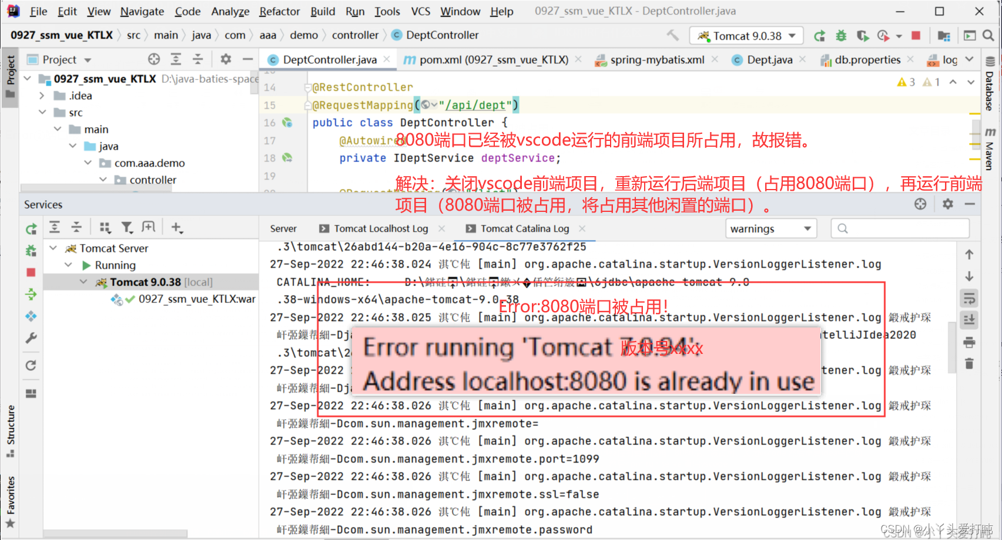The image size is (1002, 540).
Task: Open the VCS menu
Action: (421, 11)
